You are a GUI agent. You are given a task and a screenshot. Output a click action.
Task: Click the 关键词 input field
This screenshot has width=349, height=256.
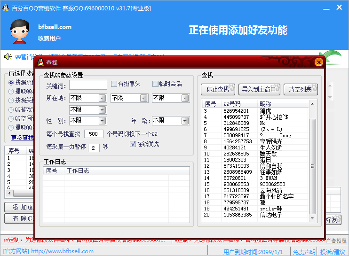coord(88,85)
